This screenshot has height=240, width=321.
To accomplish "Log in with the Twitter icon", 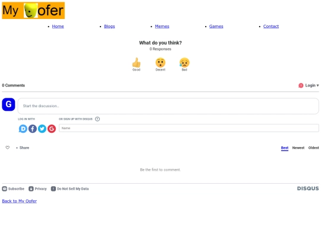I will tap(42, 129).
